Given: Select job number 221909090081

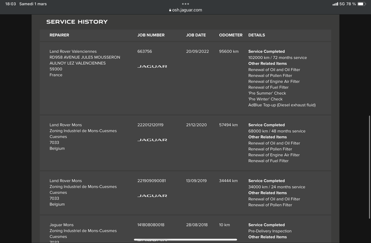Looking at the screenshot, I should point(152,181).
